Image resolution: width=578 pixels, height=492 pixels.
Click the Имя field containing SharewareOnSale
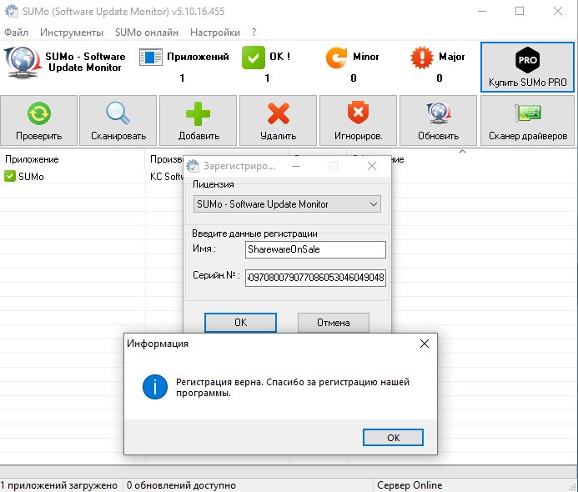pos(315,249)
